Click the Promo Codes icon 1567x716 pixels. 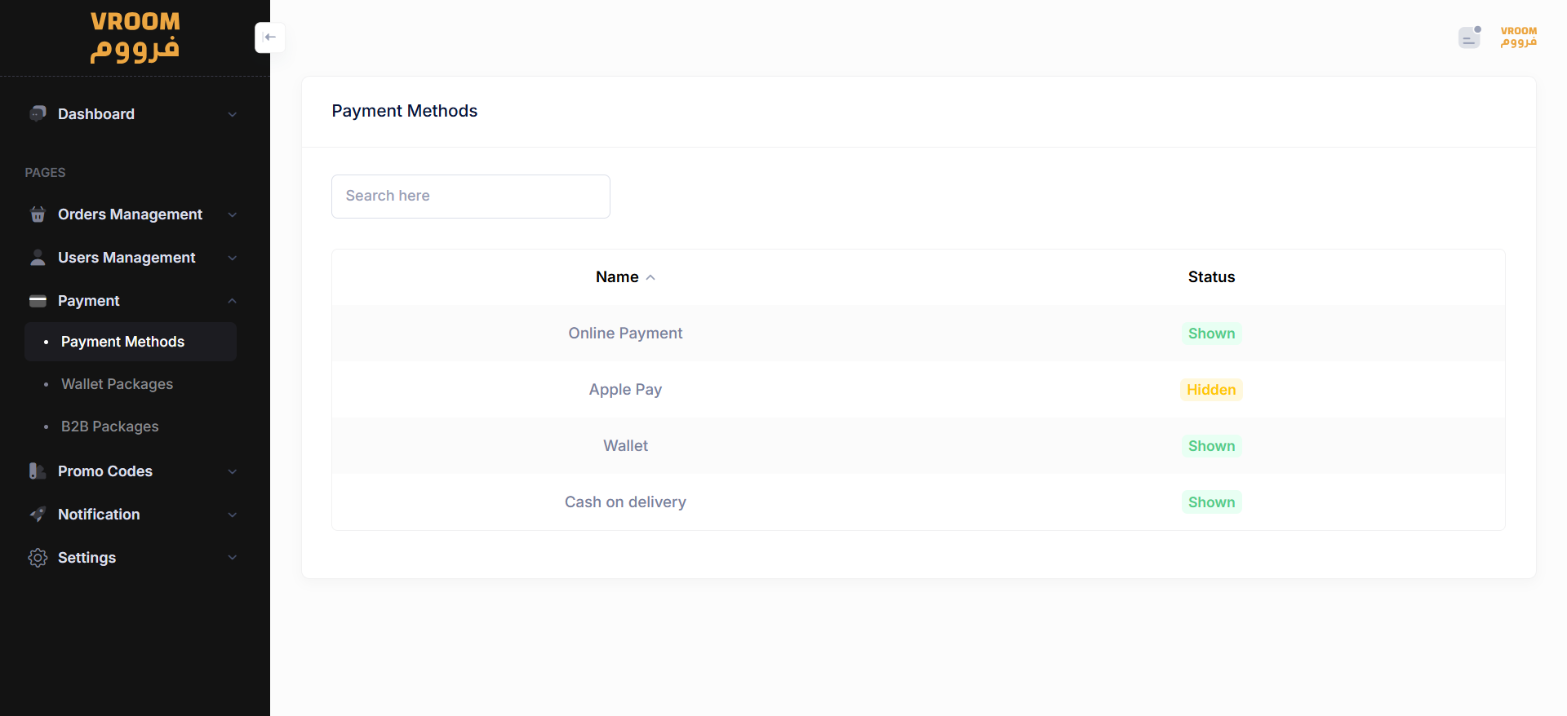(38, 471)
